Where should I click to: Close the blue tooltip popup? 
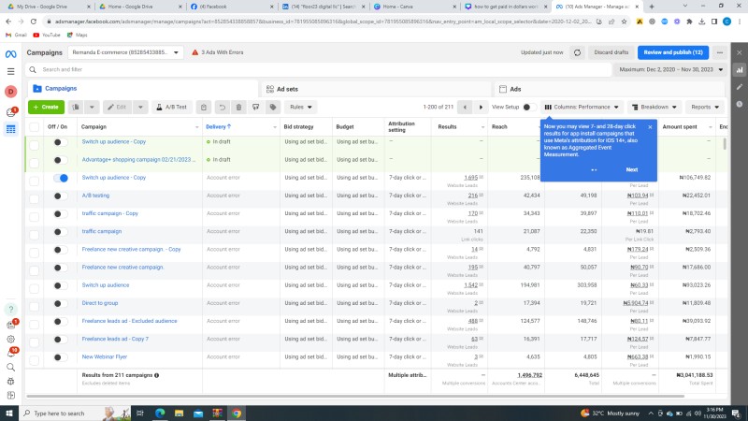click(x=650, y=127)
